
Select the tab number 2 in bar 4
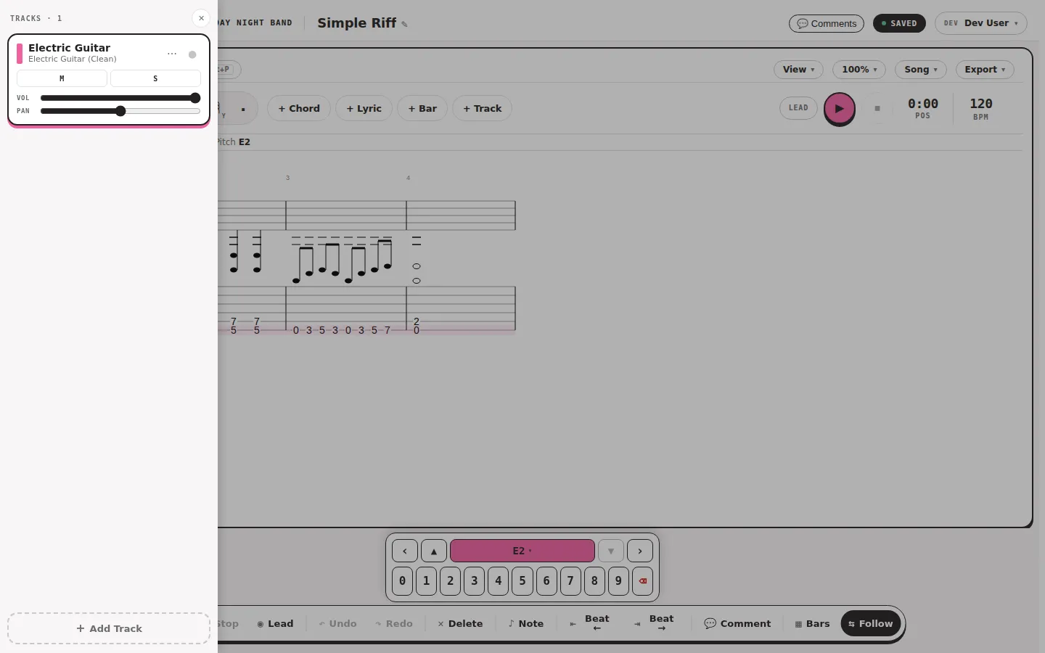click(x=417, y=321)
